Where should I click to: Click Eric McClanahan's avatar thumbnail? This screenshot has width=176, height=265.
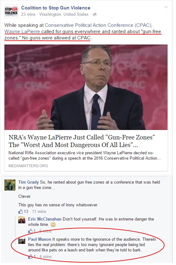tap(22, 220)
